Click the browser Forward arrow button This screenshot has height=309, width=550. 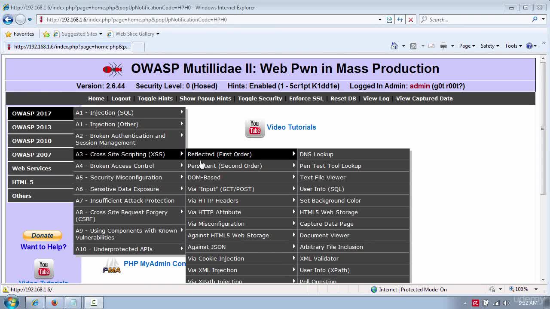click(20, 19)
